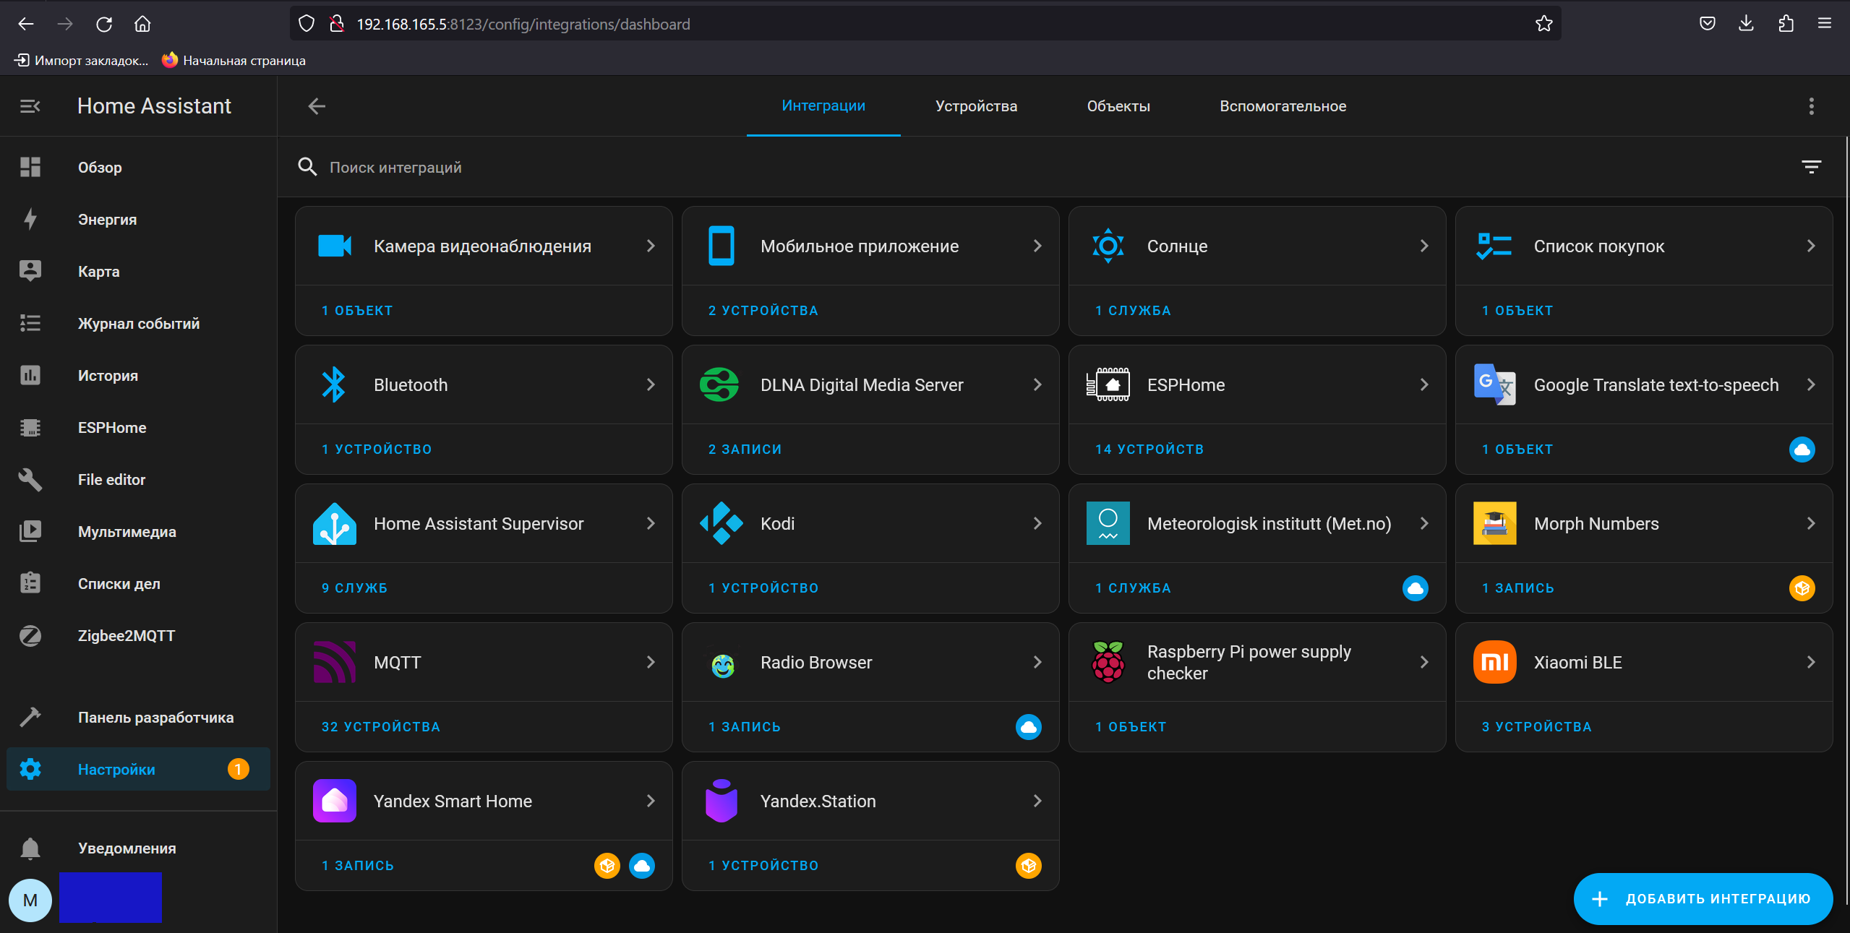Open 14 УСТРОЙСТВ link under ESPHome
1850x933 pixels.
point(1149,449)
